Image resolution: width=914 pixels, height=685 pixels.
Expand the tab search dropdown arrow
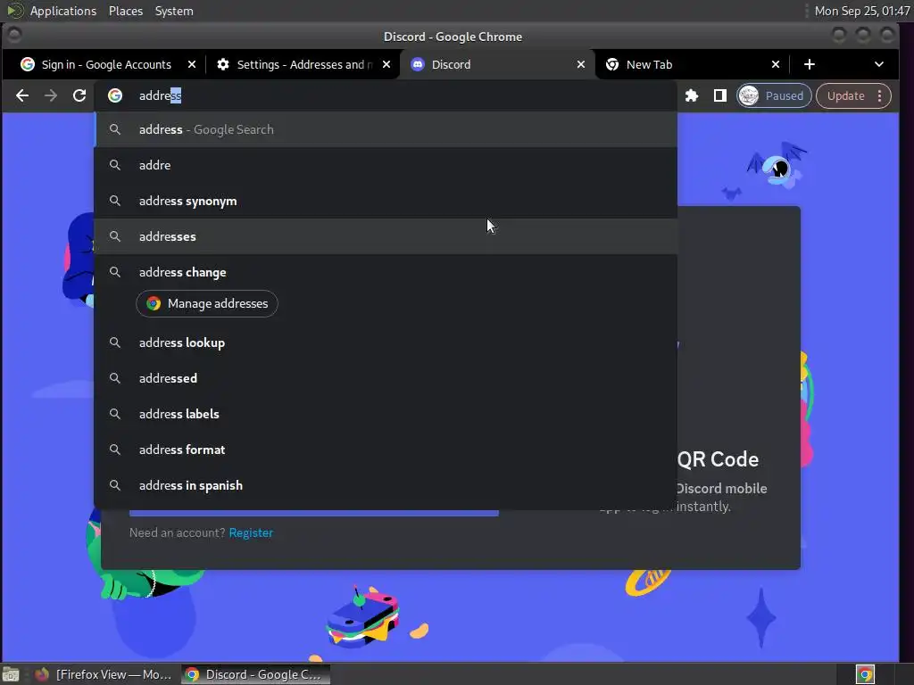(x=879, y=64)
